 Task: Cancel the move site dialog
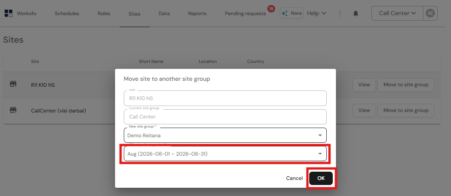(294, 178)
